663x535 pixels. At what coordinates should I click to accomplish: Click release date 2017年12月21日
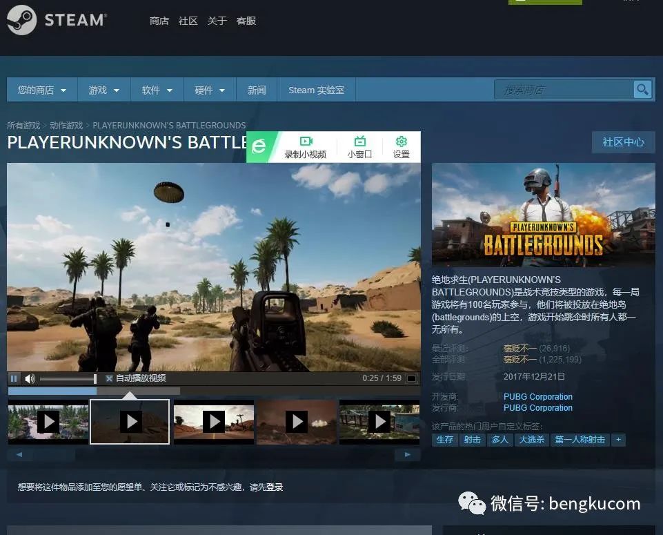(533, 376)
